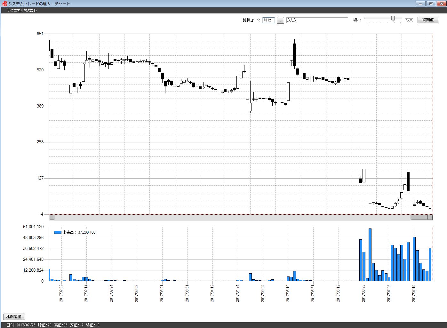The height and width of the screenshot is (328, 447).
Task: Click the volume axis label 36,602,472
Action: point(33,249)
